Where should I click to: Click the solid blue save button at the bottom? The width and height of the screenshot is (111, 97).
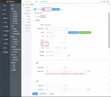[x=35, y=94]
